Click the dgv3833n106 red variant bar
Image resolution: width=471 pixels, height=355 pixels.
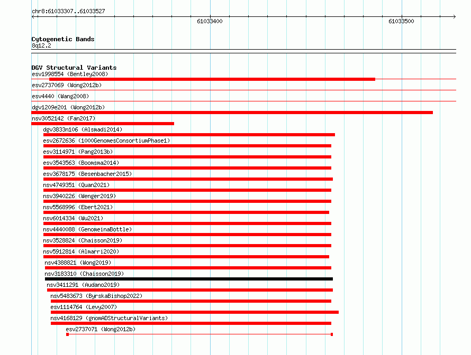[189, 135]
